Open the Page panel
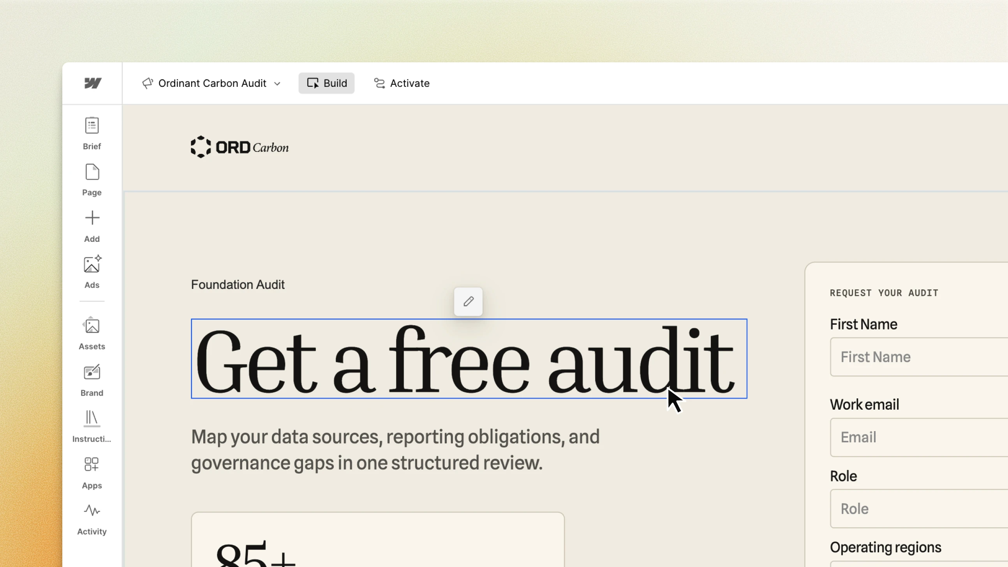Screen dimensions: 1008x567 click(92, 180)
